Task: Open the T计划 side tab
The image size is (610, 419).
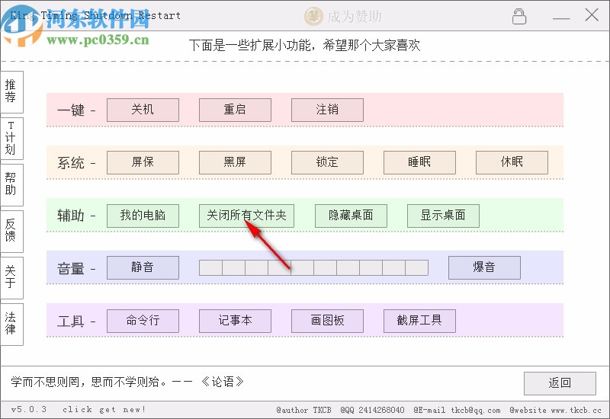Action: (11, 139)
